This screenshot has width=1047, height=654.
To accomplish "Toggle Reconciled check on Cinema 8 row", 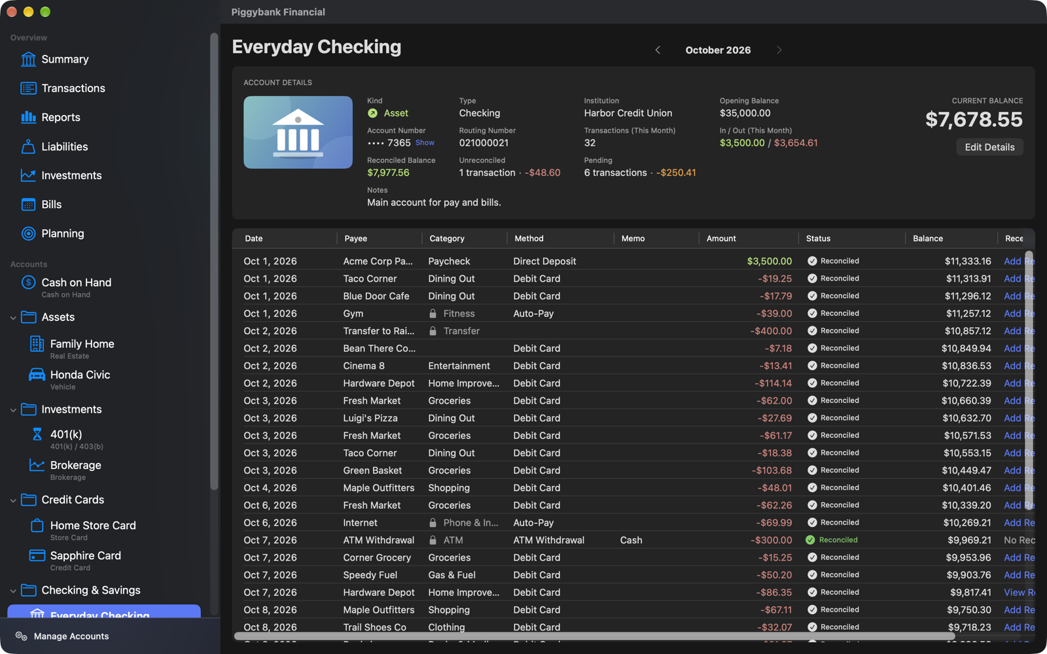I will click(x=812, y=366).
